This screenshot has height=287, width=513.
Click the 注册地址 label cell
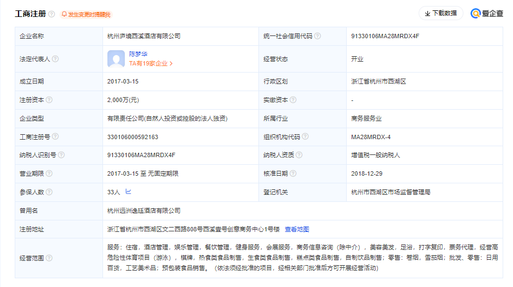59,229
